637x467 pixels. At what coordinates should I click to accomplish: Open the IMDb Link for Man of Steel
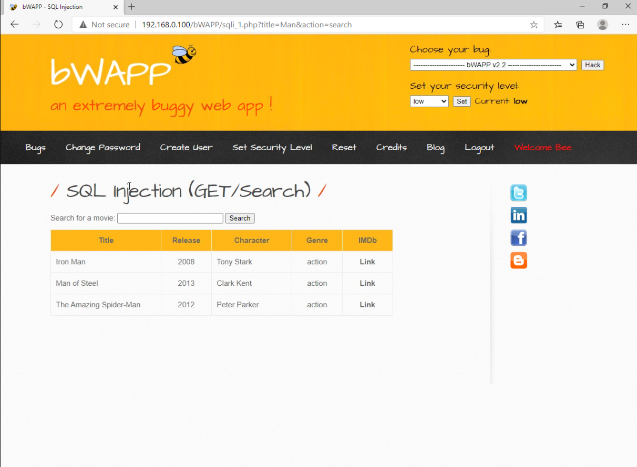coord(367,283)
